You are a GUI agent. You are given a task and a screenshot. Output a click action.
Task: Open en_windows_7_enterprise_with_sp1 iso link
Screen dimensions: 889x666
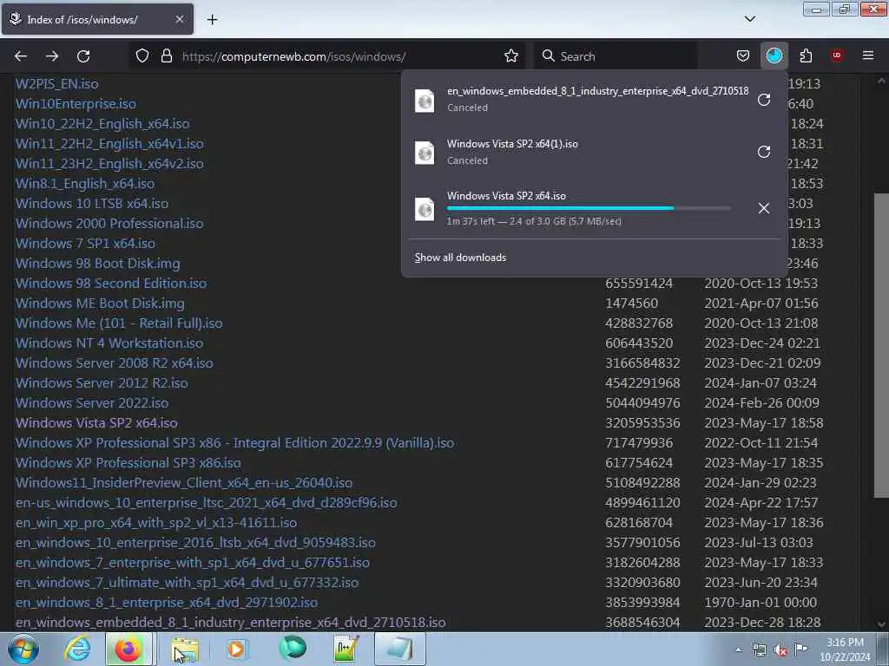pyautogui.click(x=192, y=562)
